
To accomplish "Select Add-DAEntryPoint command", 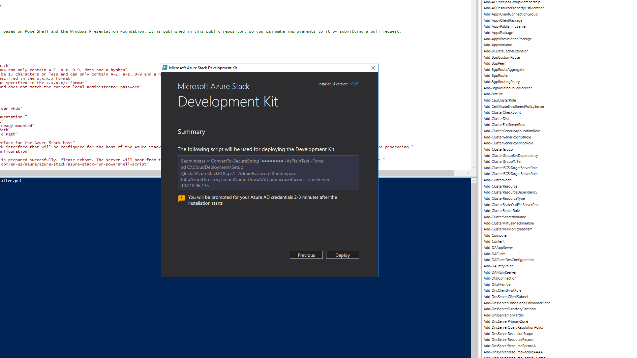I will pos(498,266).
